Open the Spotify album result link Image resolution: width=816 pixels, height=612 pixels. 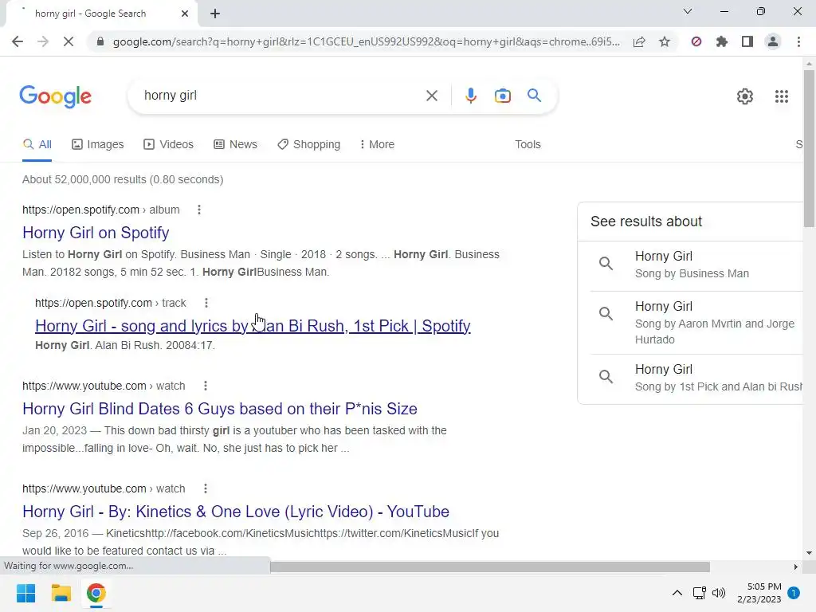(x=96, y=233)
